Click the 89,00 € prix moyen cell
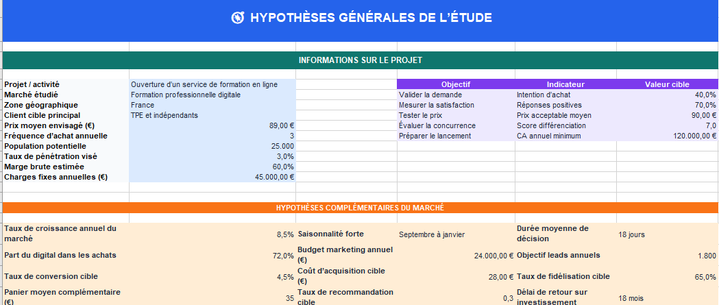 212,125
